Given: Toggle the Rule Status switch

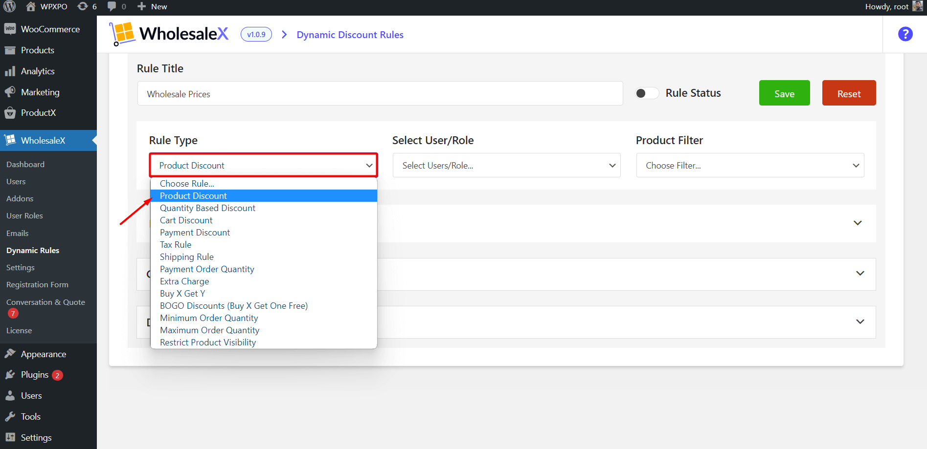Looking at the screenshot, I should coord(647,93).
